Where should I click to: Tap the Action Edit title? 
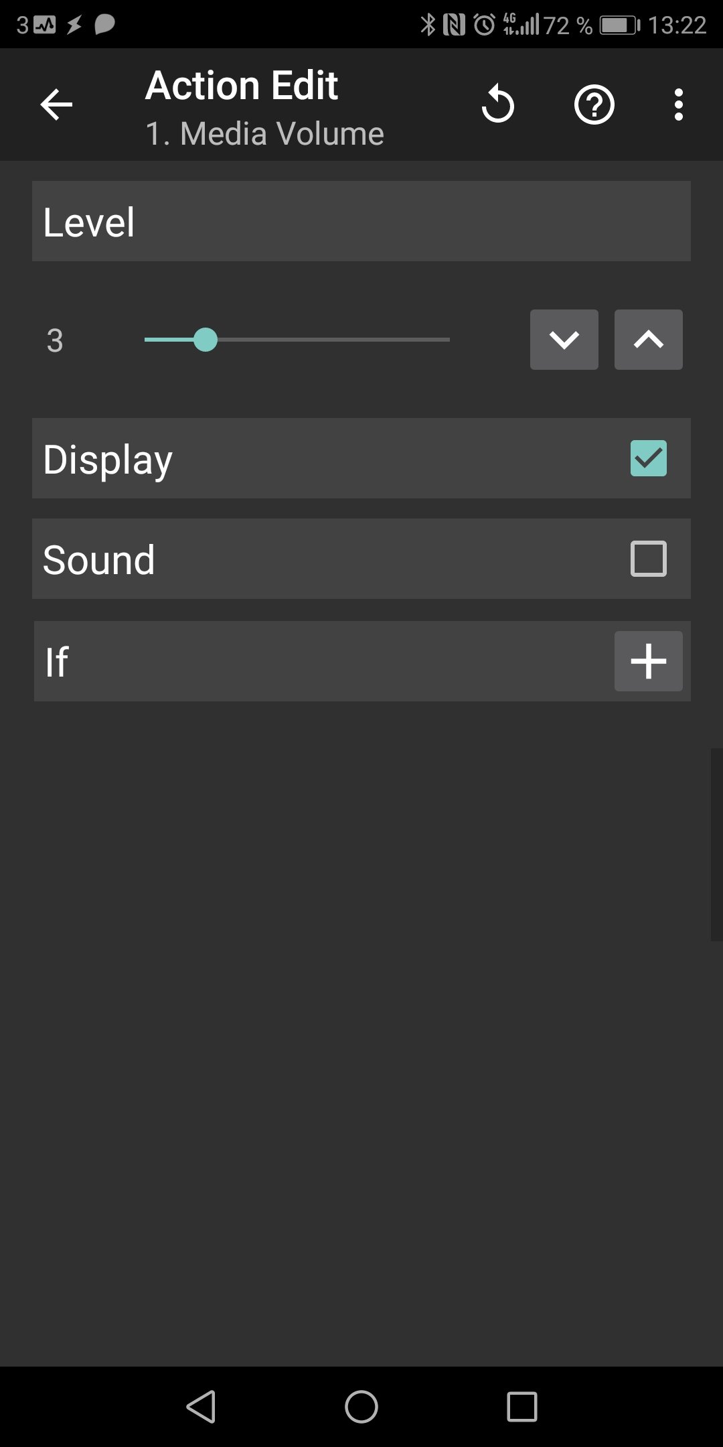pyautogui.click(x=242, y=86)
